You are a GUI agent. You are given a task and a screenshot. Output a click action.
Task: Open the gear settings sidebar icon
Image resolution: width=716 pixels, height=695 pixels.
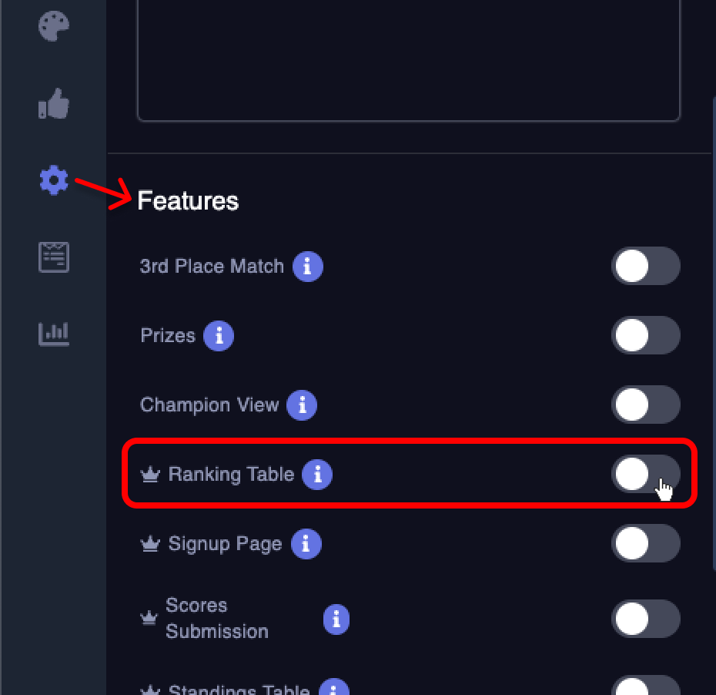coord(54,180)
